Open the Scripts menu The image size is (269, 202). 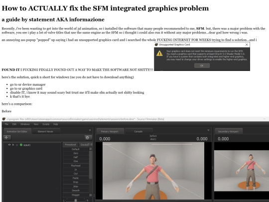pos(46,124)
